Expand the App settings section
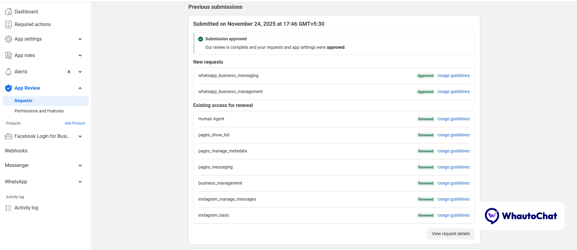 [x=80, y=39]
